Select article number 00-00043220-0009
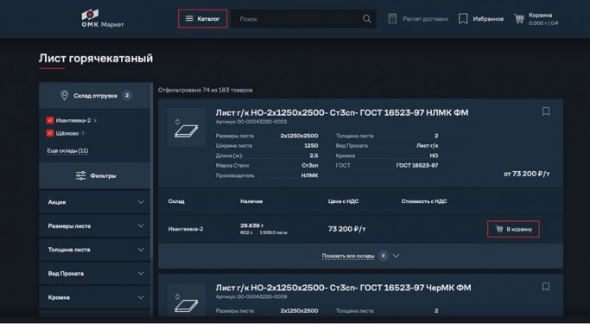Viewport: 590px width, 324px height. point(262,296)
